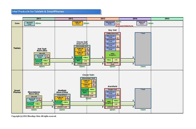Click the 'Core' row label

17,23
